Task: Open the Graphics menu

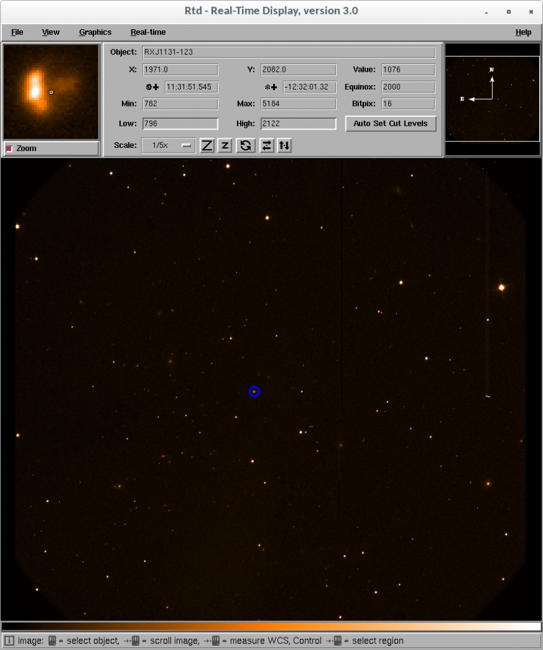Action: click(95, 32)
